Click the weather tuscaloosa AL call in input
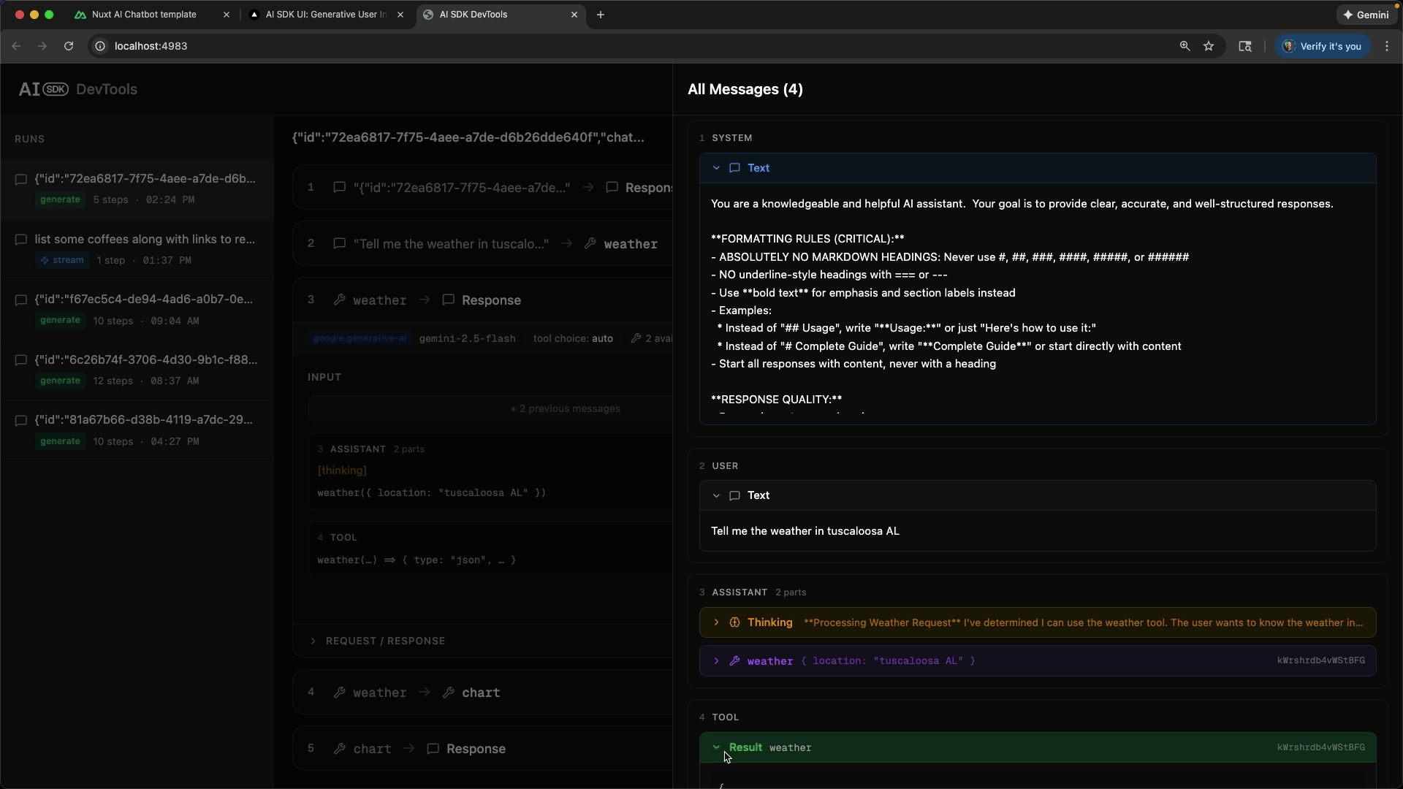1403x789 pixels. (x=432, y=493)
